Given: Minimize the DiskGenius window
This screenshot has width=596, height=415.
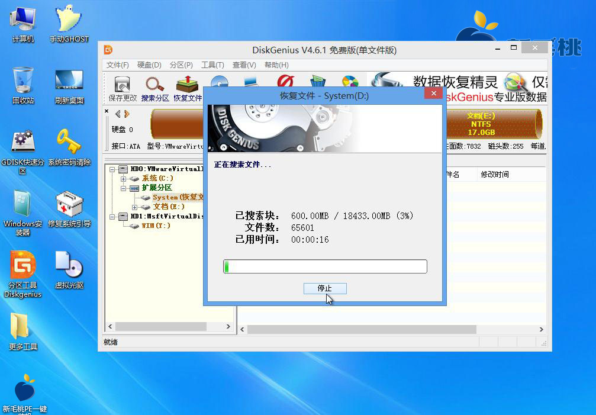Looking at the screenshot, I should tap(498, 49).
